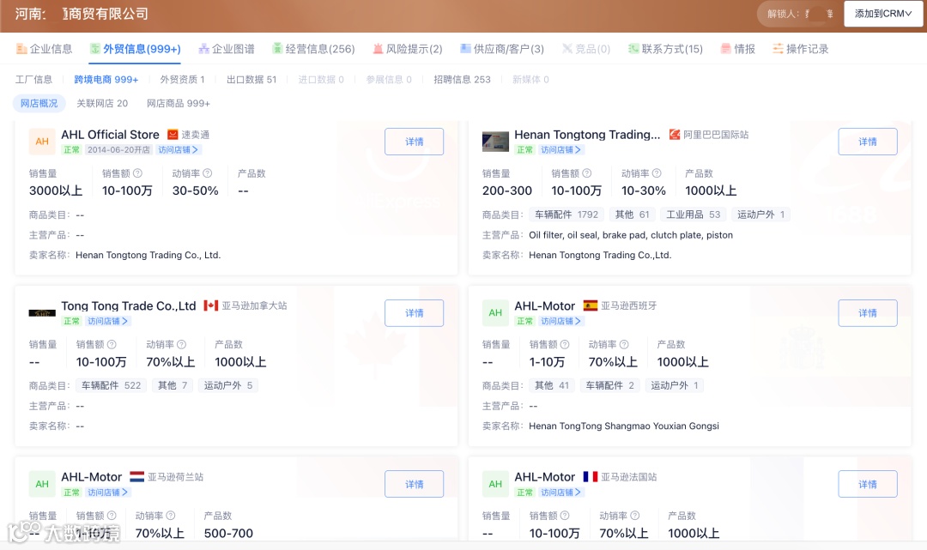Image resolution: width=927 pixels, height=550 pixels.
Task: Visit Tong Tong Trade store via 访问店铺
Action: pyautogui.click(x=107, y=322)
